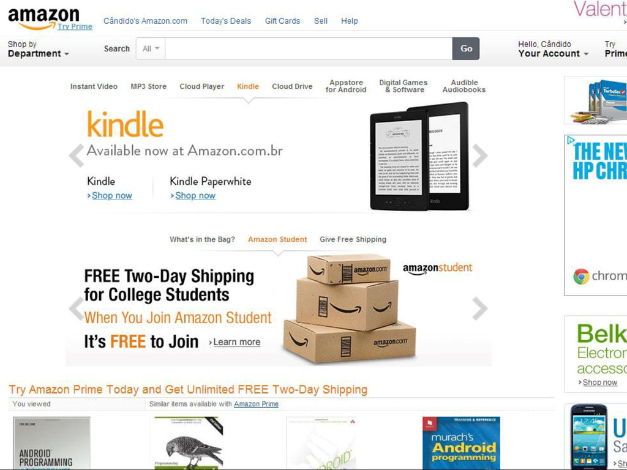Click into the search text field
The width and height of the screenshot is (627, 470).
309,49
